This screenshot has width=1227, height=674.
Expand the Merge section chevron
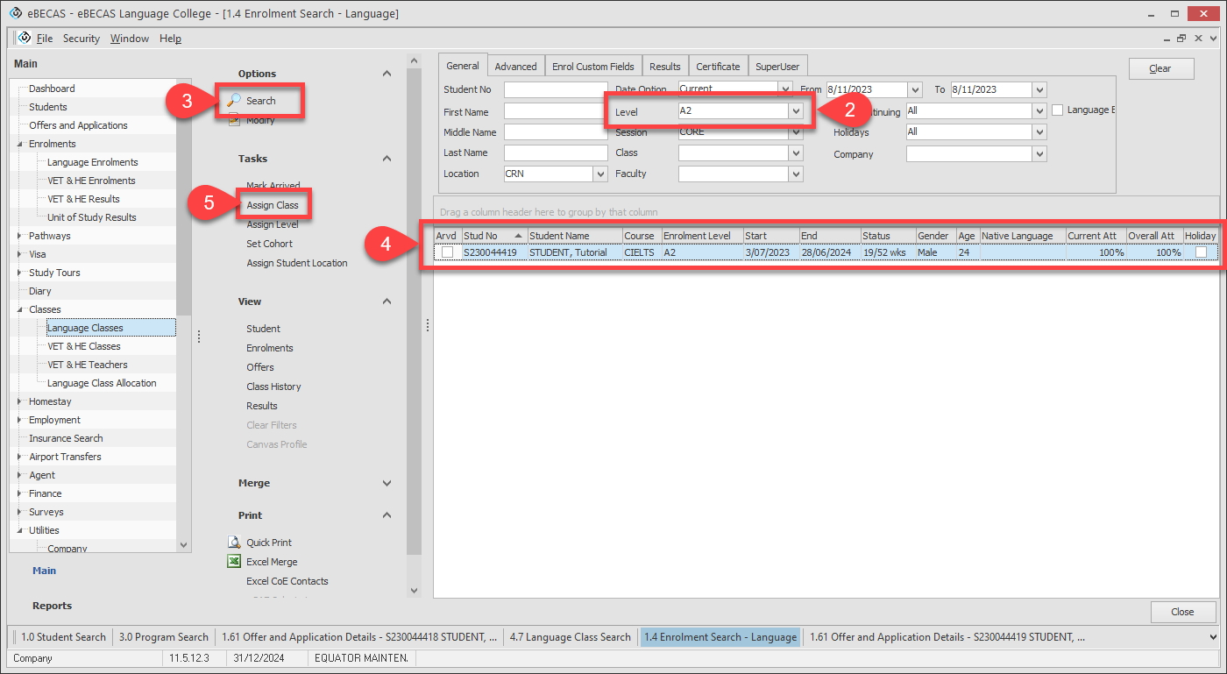click(x=387, y=483)
